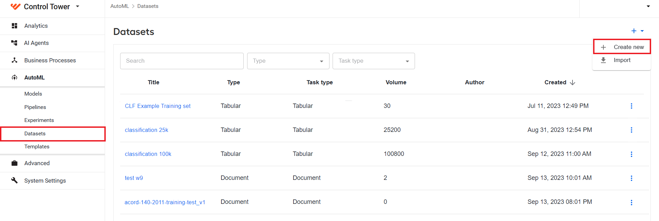The height and width of the screenshot is (221, 659).
Task: Open more options for test w9
Action: [x=631, y=178]
